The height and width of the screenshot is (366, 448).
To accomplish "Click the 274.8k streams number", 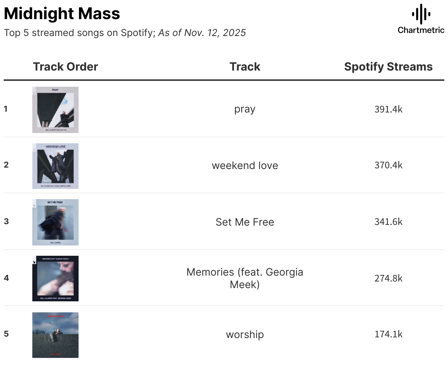I will coord(389,278).
